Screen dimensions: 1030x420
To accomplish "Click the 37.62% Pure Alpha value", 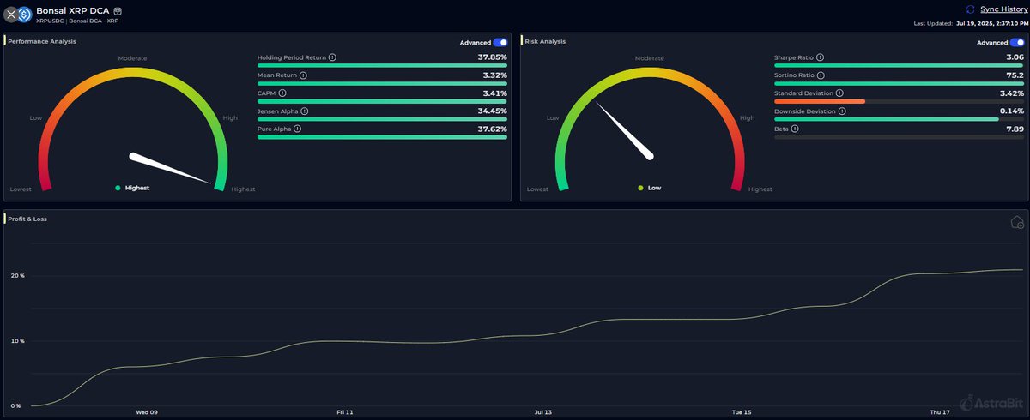I will tap(493, 129).
